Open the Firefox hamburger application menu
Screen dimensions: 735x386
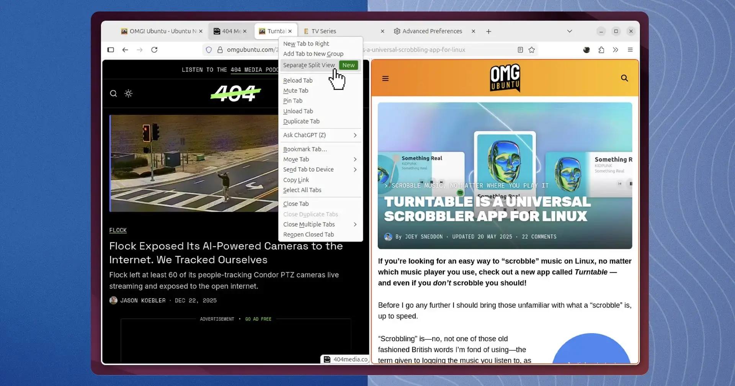(630, 50)
